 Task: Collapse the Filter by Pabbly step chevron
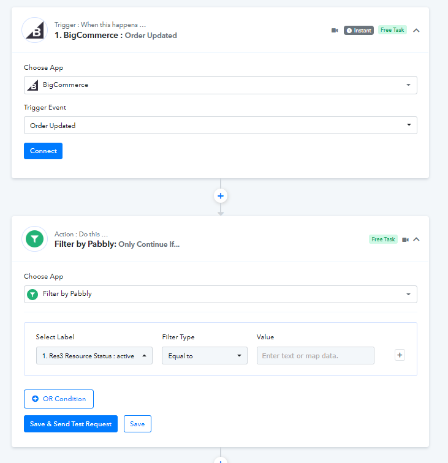416,239
